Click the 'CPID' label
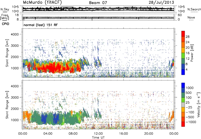 click(x=6, y=24)
